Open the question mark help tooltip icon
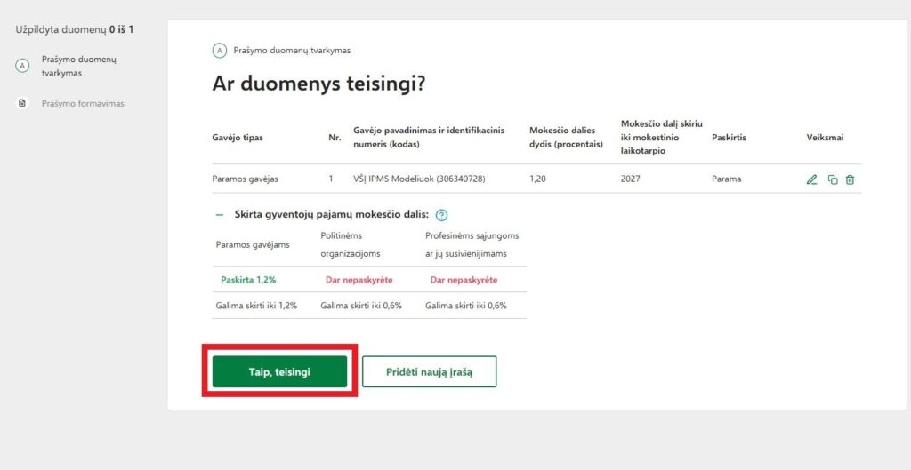 click(442, 215)
